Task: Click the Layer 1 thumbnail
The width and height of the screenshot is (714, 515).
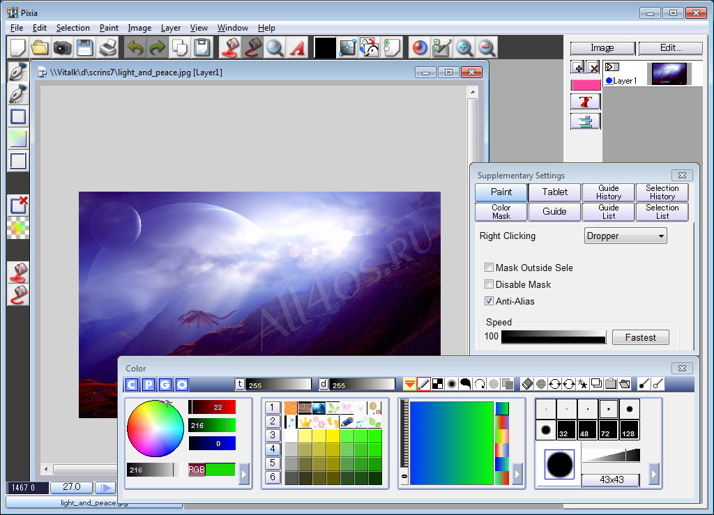Action: (669, 74)
